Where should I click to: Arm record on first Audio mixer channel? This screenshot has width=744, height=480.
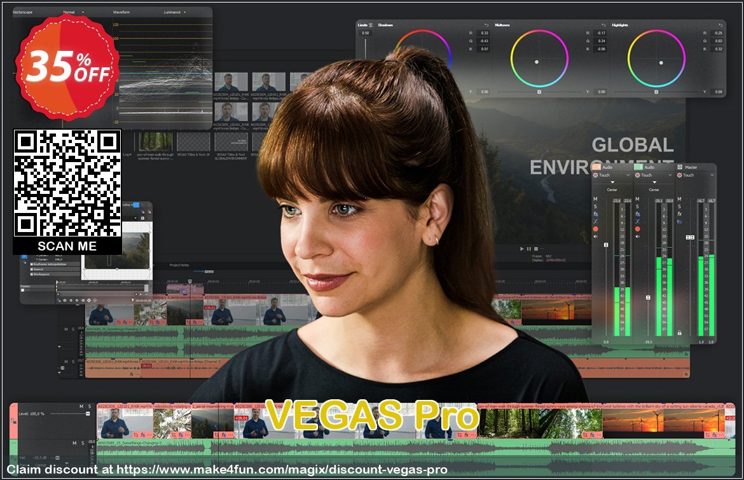[x=595, y=229]
